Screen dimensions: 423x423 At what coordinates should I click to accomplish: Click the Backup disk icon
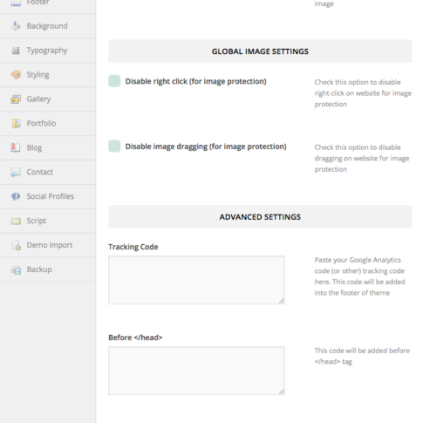16,269
